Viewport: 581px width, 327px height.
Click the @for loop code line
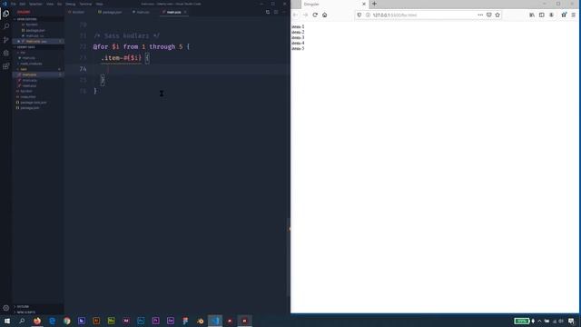[x=142, y=46]
